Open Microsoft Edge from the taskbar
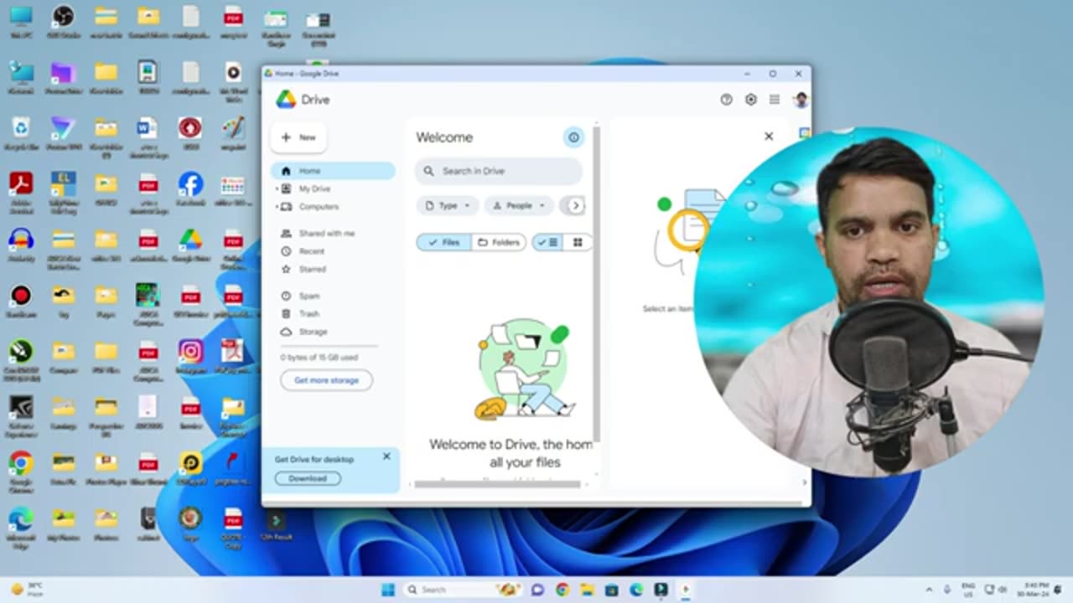 click(x=636, y=590)
